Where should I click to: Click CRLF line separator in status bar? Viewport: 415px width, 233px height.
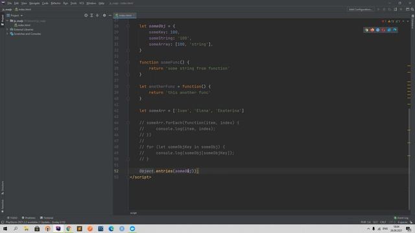pyautogui.click(x=383, y=222)
